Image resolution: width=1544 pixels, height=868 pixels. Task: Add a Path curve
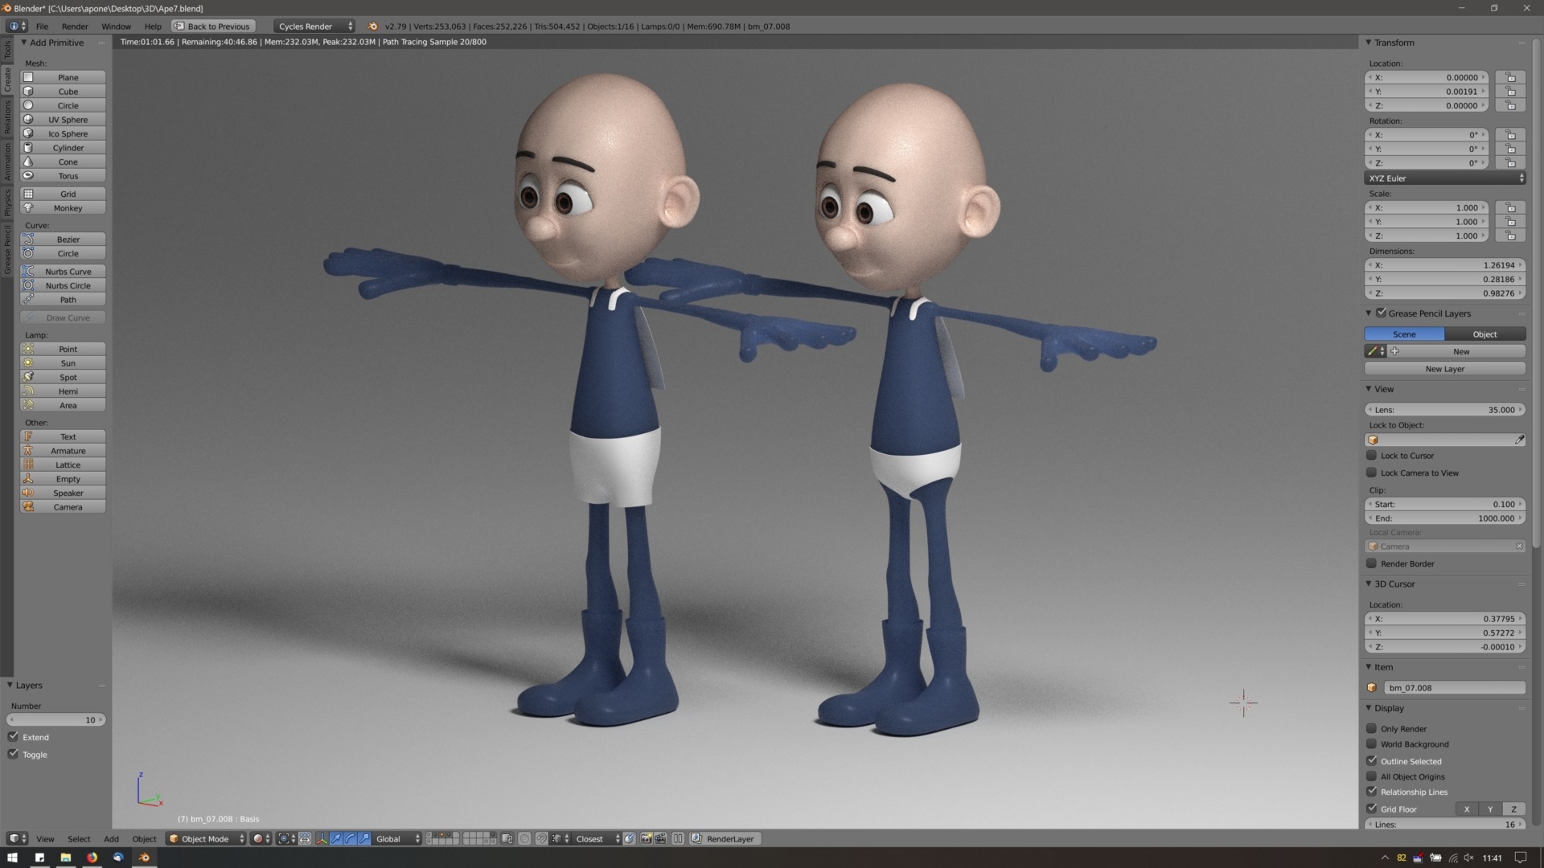63,300
